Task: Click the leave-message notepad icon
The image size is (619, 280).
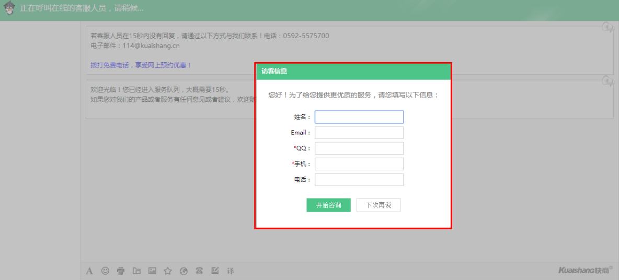Action: (x=215, y=271)
